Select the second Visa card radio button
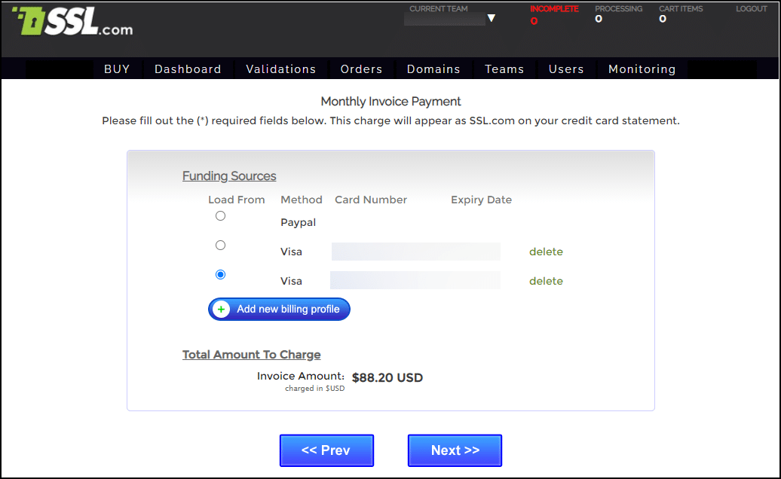 tap(220, 275)
